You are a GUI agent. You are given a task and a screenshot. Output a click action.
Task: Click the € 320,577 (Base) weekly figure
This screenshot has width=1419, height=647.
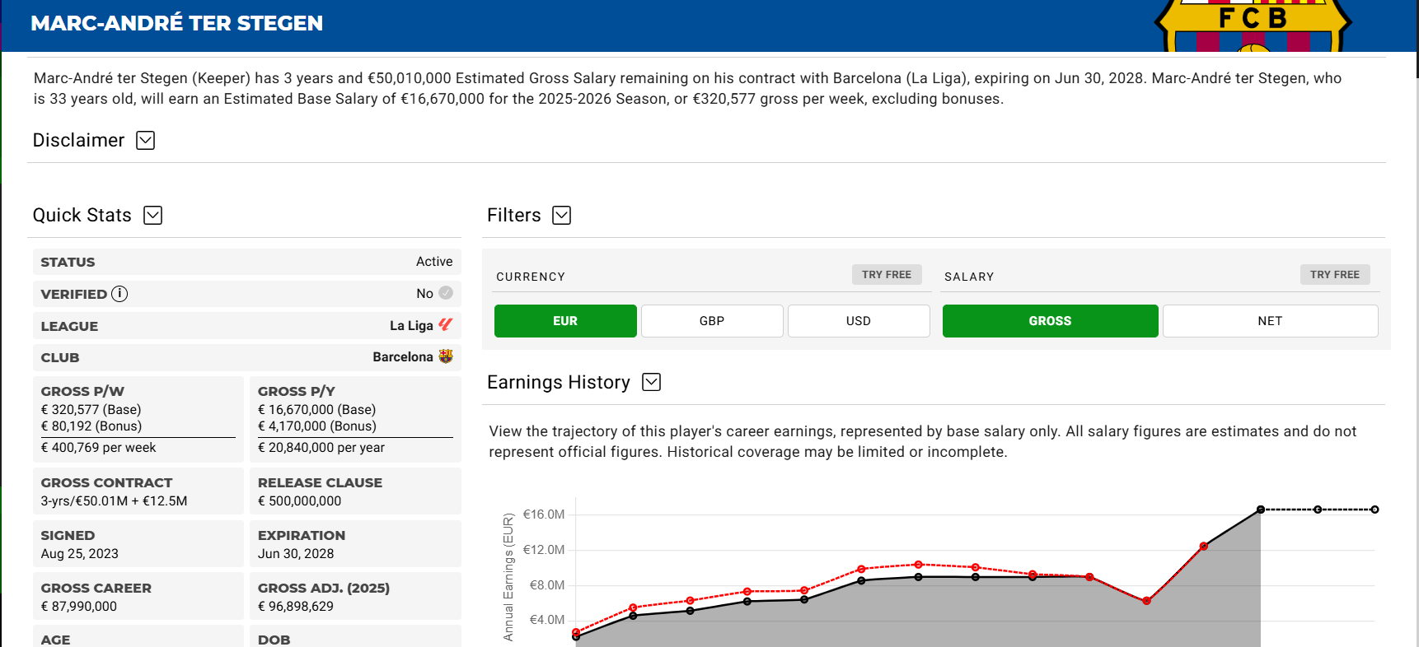(91, 410)
